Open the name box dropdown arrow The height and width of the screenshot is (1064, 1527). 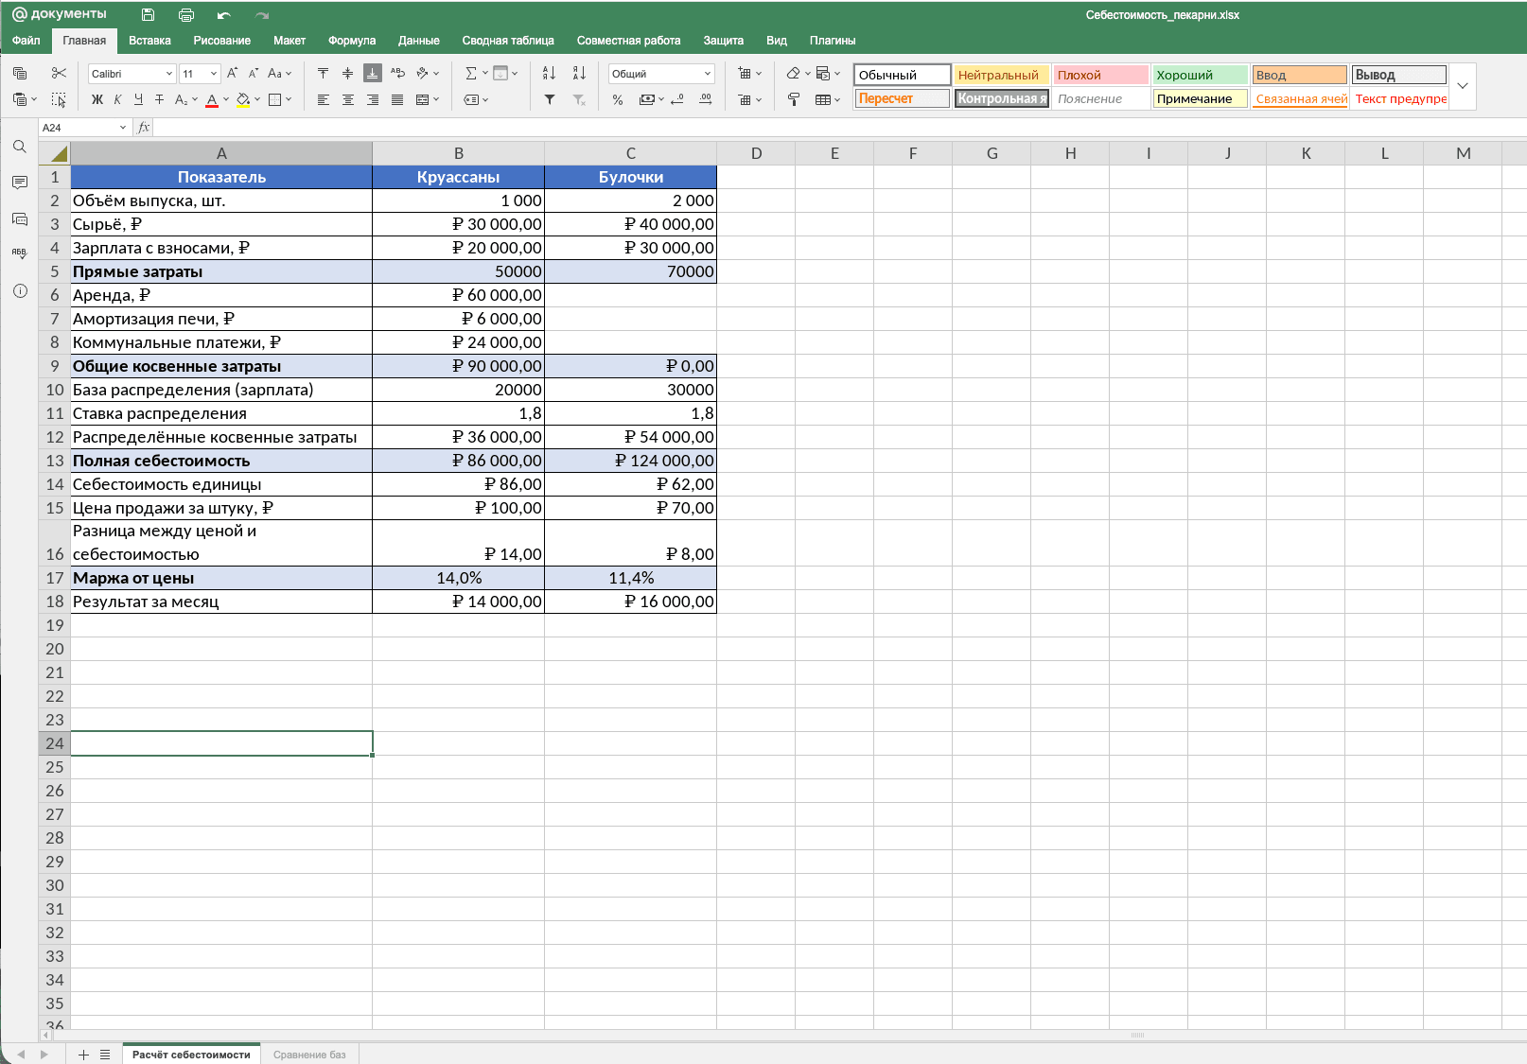pyautogui.click(x=122, y=128)
